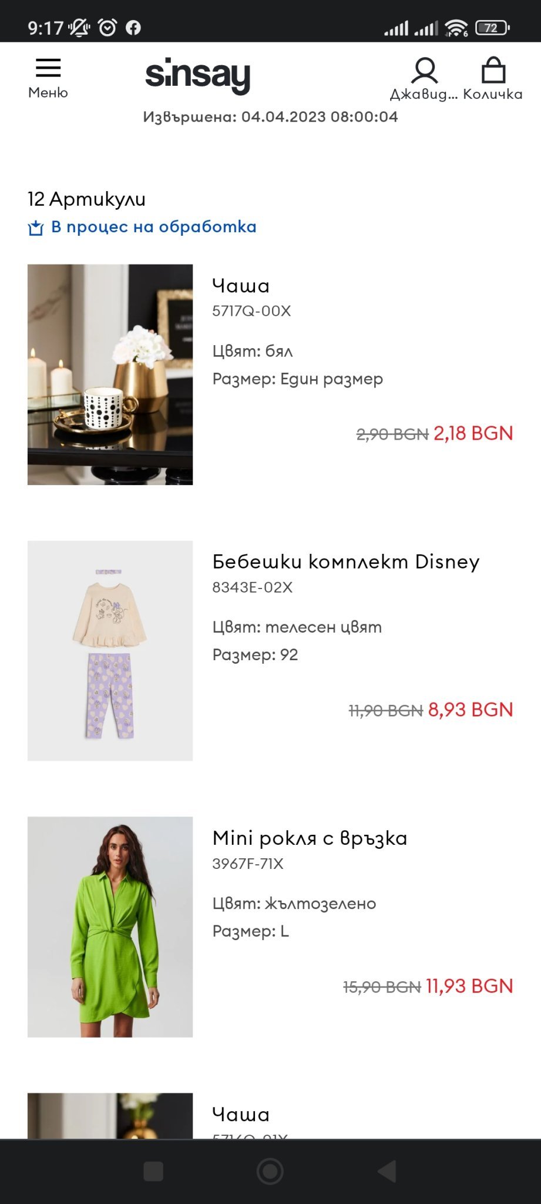Tap the Sinsay logo
The width and height of the screenshot is (541, 1204).
197,75
